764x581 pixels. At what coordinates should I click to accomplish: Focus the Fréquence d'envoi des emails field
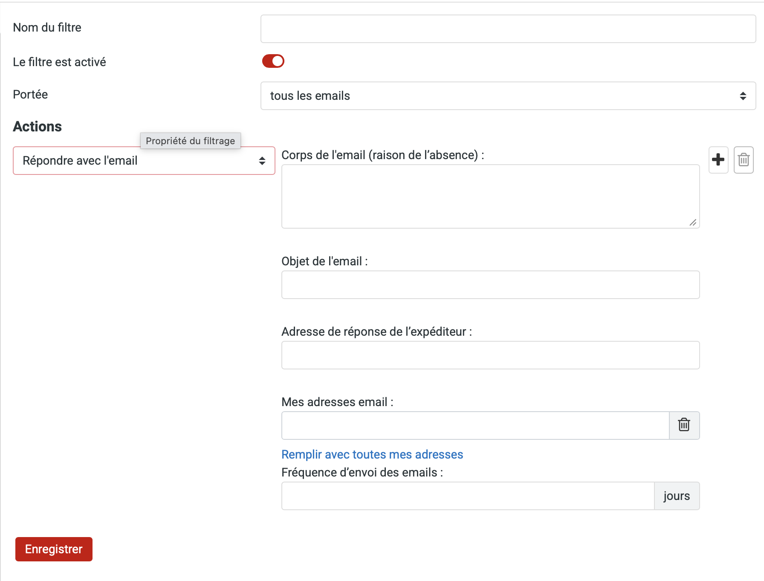[x=467, y=496]
